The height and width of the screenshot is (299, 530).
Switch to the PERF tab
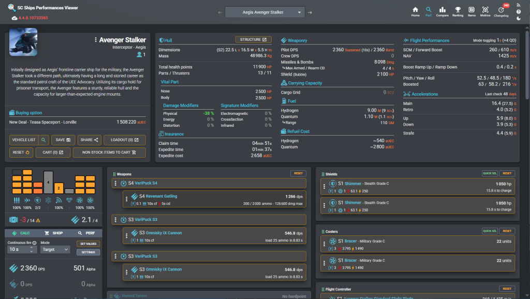click(x=86, y=233)
